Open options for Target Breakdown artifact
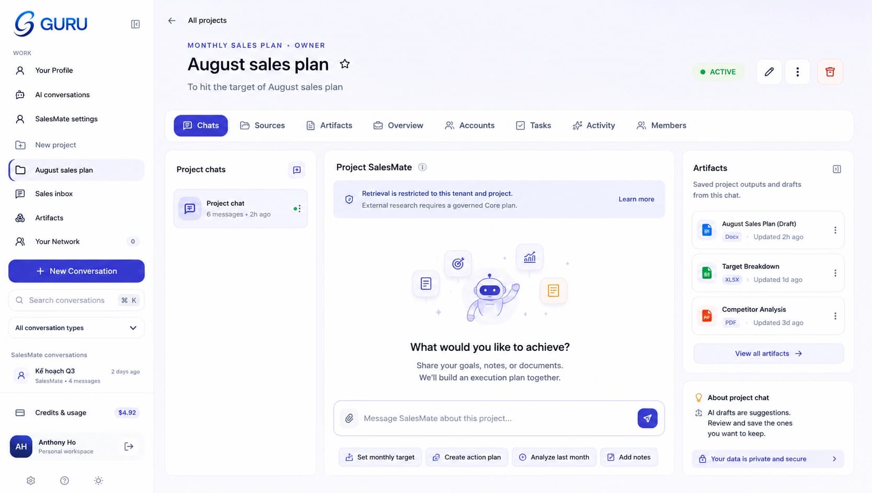This screenshot has height=493, width=872. [835, 273]
